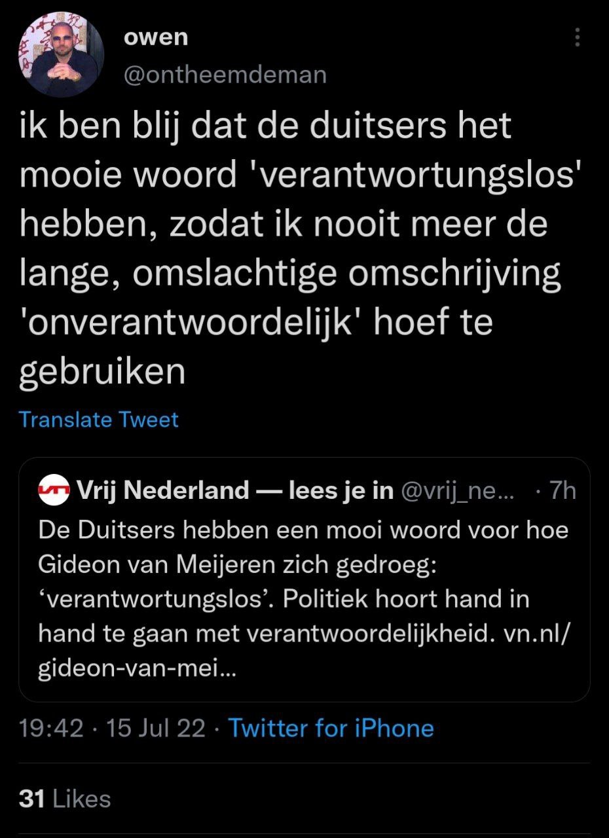Visit the @ontheemdeman handle
Viewport: 609px width, 838px height.
[225, 75]
